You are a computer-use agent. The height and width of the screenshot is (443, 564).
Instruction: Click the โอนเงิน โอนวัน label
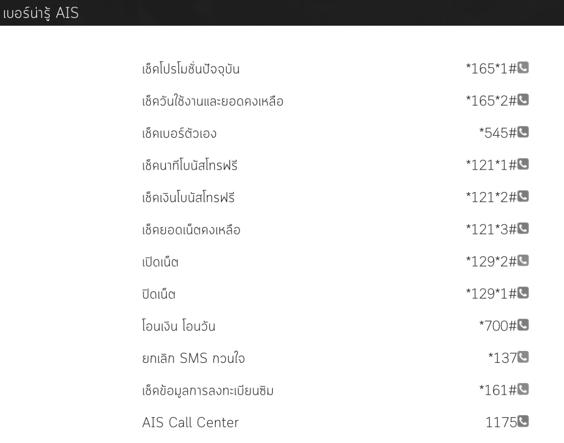click(178, 326)
